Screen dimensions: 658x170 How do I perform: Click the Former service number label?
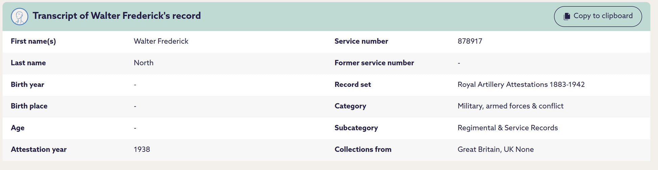[x=374, y=63]
